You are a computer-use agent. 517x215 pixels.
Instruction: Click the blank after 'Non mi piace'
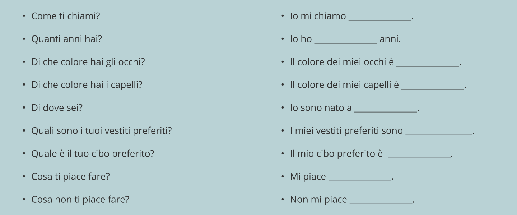point(381,201)
